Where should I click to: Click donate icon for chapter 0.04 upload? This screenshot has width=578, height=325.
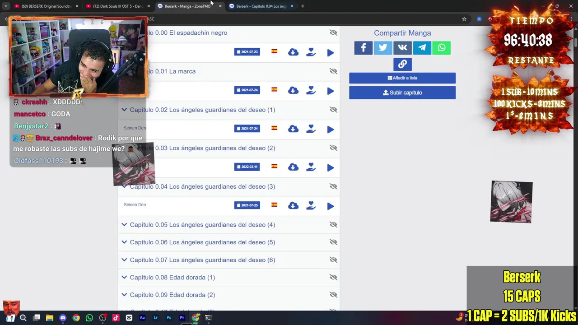[x=311, y=206]
